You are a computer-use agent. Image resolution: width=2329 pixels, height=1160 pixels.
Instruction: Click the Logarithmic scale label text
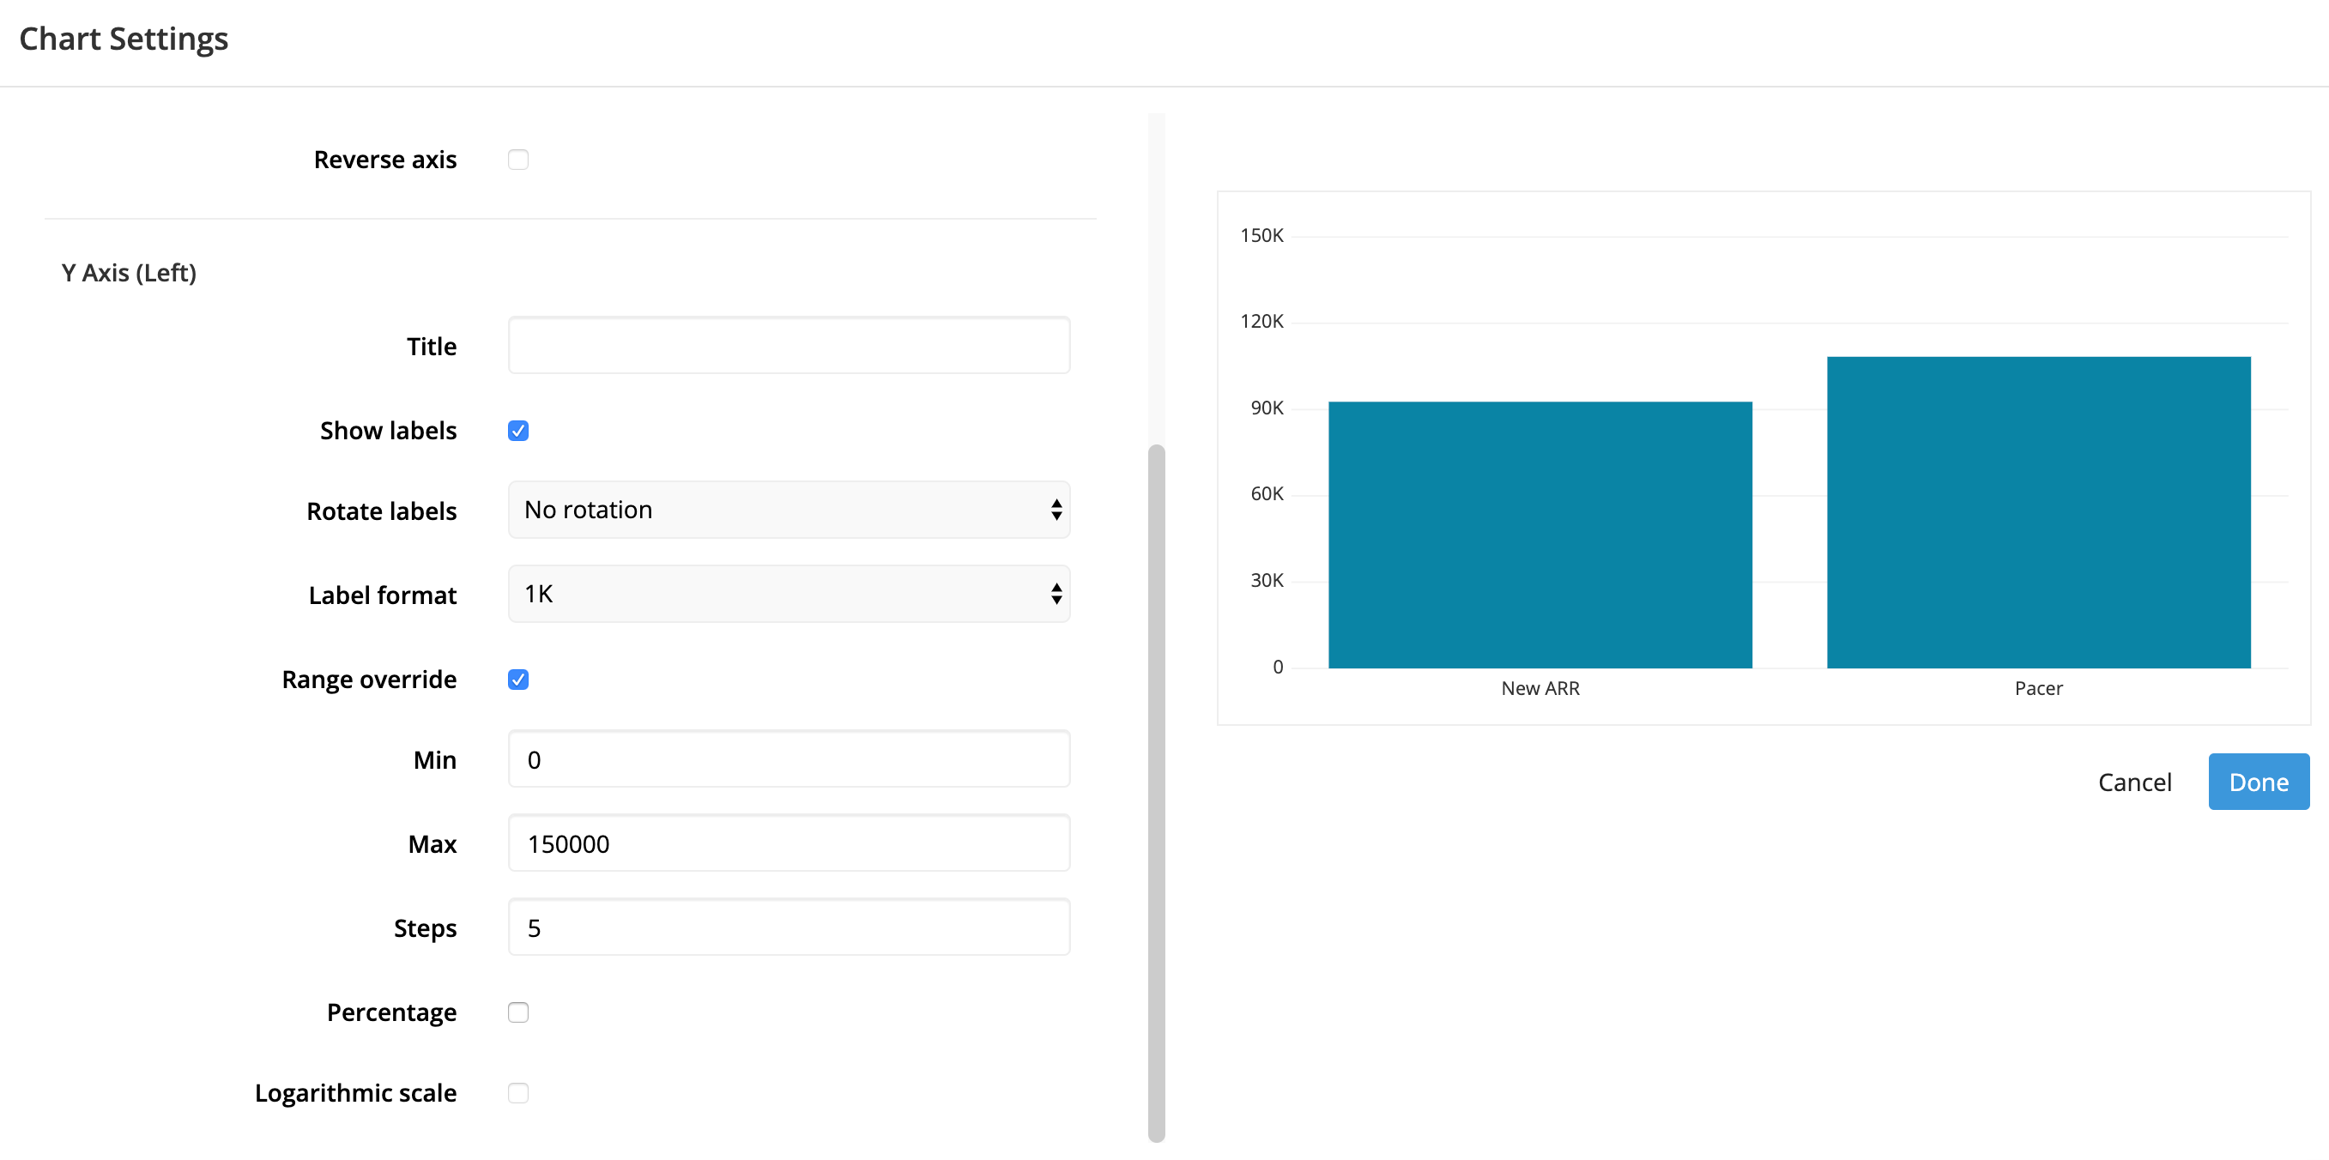tap(355, 1093)
